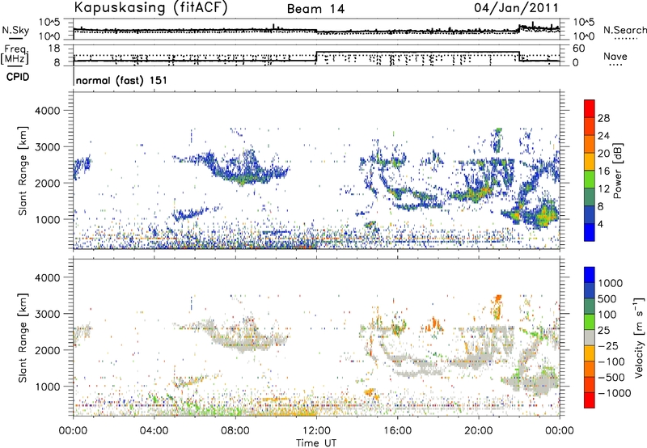
Task: Click the 'Time UT' axis title
Action: pyautogui.click(x=316, y=443)
